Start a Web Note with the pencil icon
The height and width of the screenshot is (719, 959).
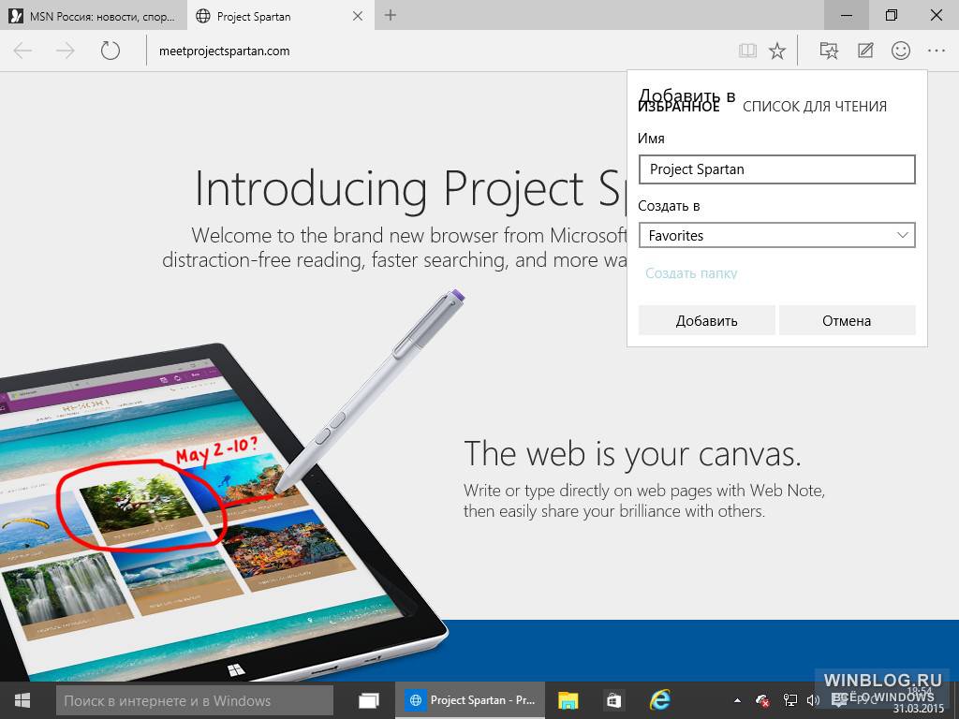tap(865, 51)
